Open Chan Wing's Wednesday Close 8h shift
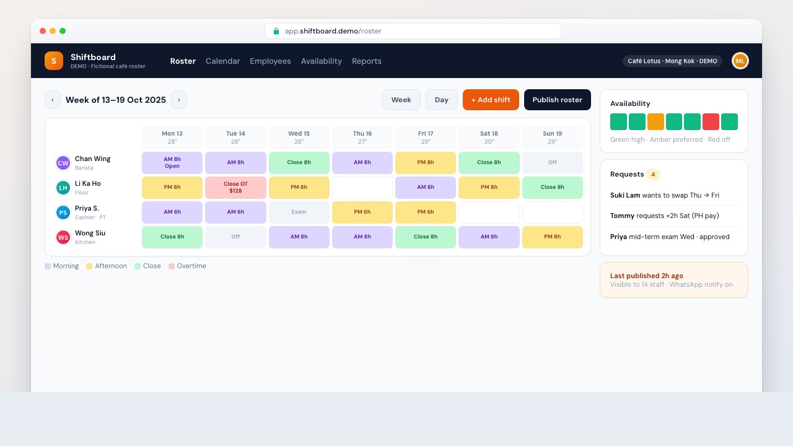Image resolution: width=793 pixels, height=446 pixels. (x=299, y=163)
